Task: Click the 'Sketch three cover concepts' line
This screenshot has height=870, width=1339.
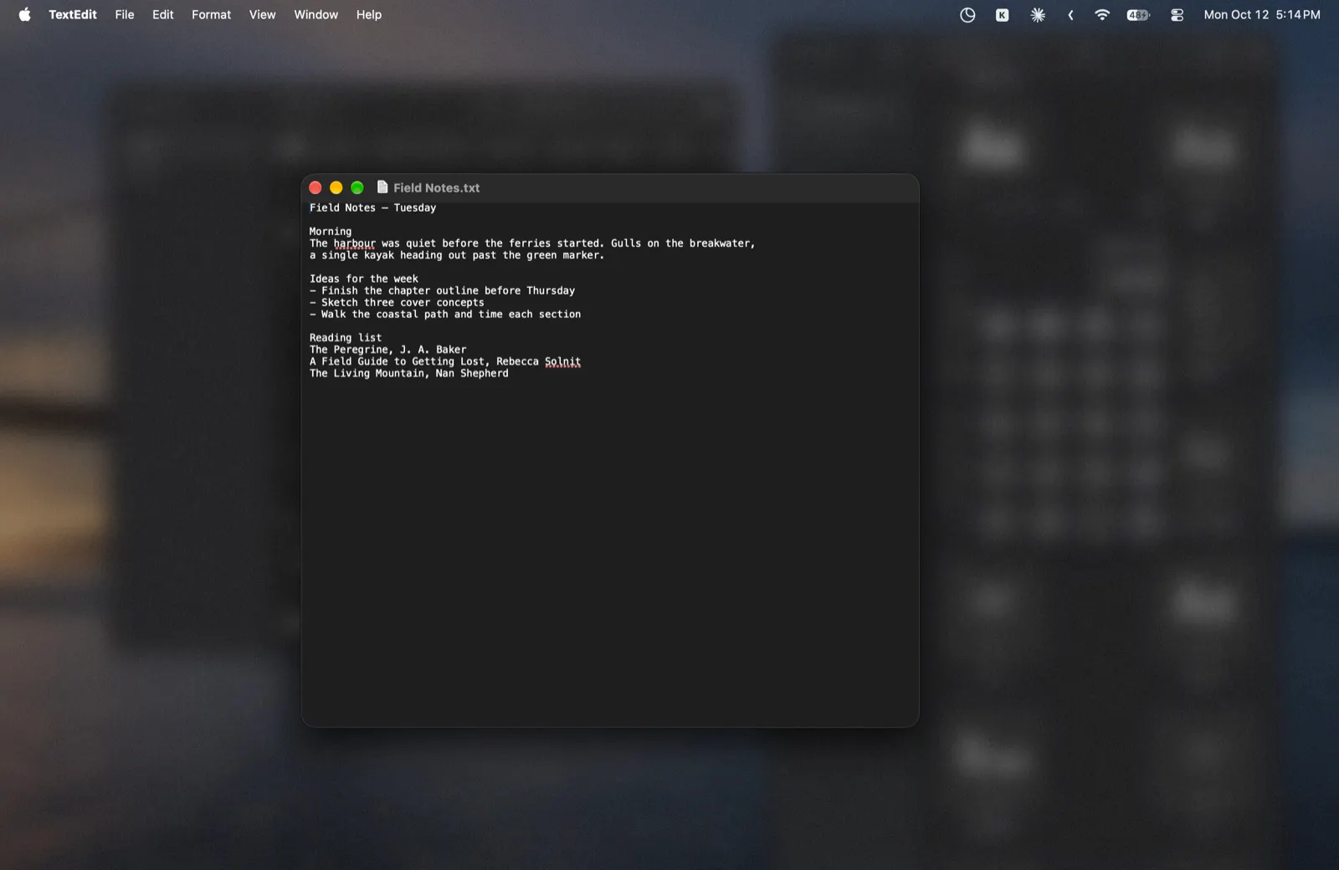Action: click(397, 302)
